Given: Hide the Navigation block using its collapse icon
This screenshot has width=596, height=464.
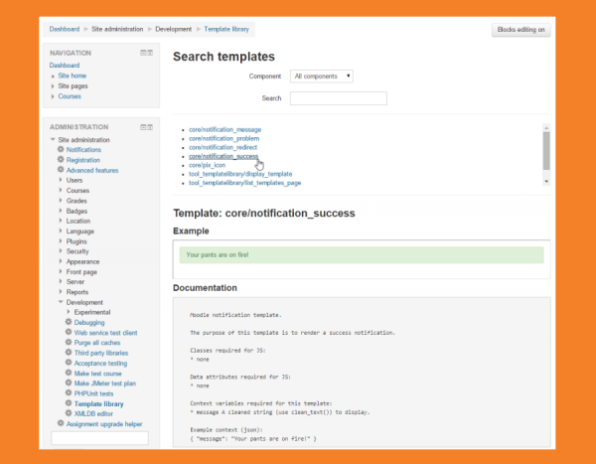Looking at the screenshot, I should [143, 52].
